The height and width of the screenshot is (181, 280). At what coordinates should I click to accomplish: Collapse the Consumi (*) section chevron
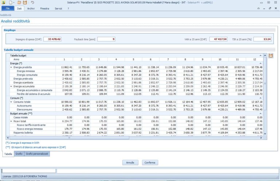(260, 98)
